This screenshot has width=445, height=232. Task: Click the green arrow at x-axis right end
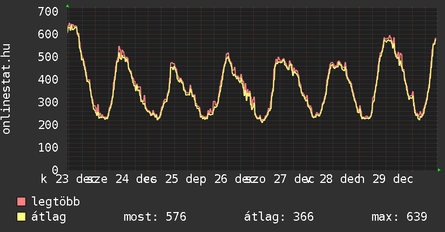click(x=440, y=170)
